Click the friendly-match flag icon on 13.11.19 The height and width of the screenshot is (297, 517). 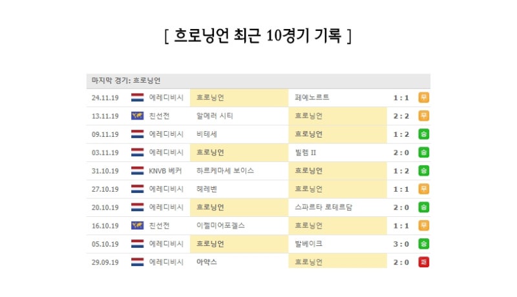(137, 116)
